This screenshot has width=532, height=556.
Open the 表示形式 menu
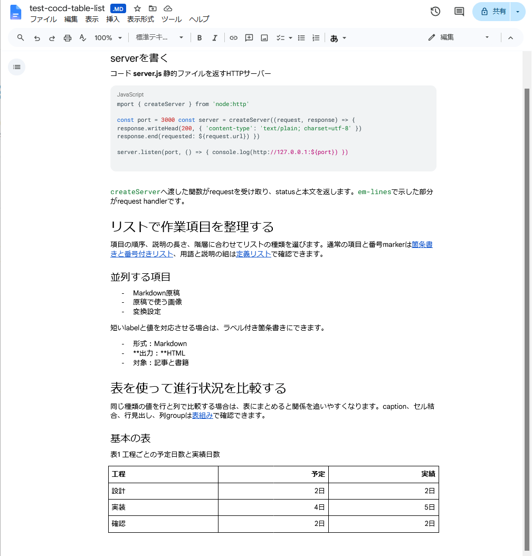(140, 19)
